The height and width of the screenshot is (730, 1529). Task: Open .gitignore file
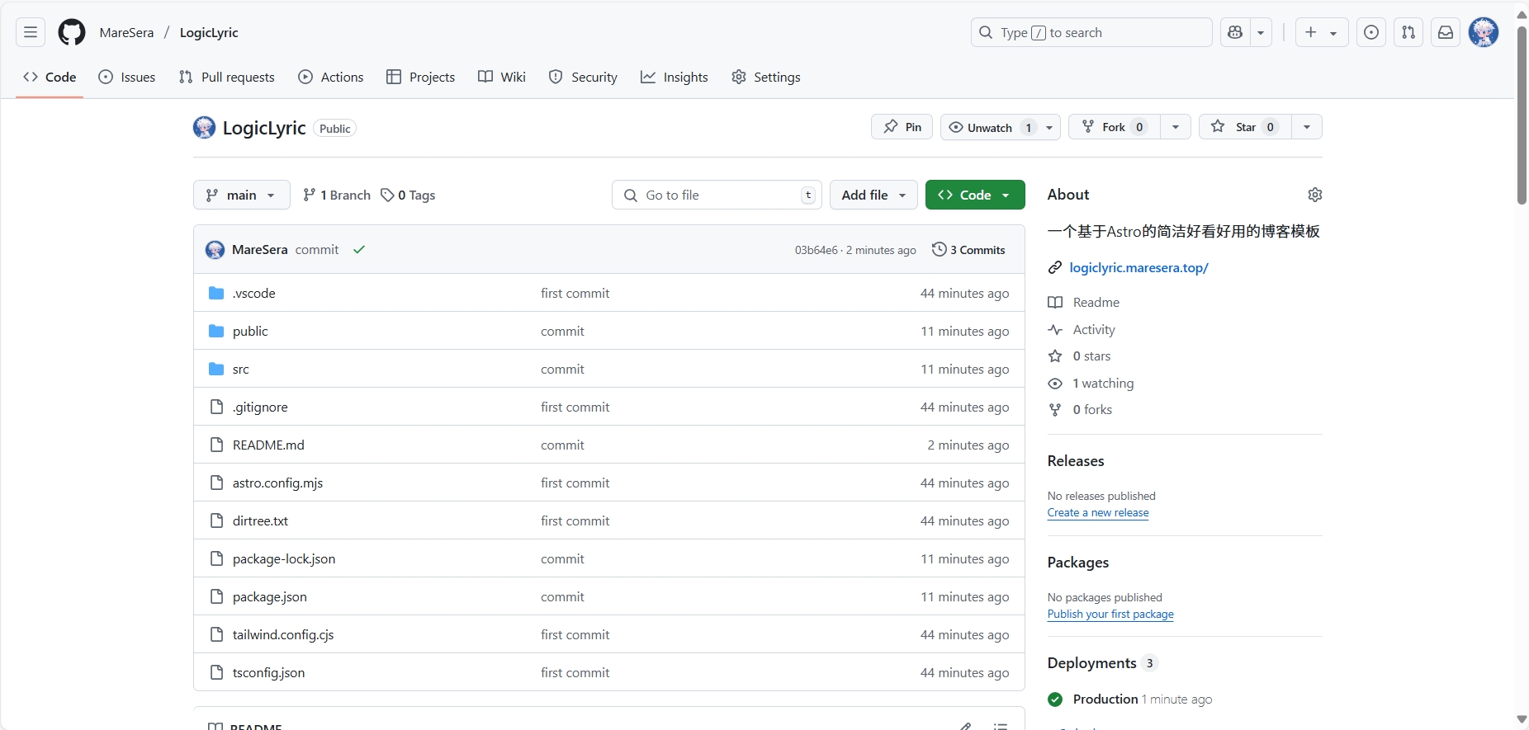coord(260,407)
